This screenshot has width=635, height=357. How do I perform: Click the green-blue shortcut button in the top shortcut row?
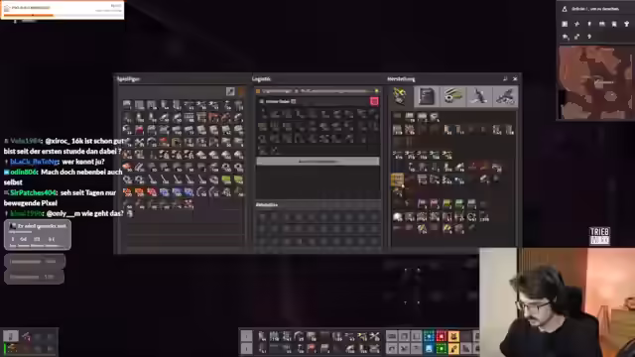(429, 336)
